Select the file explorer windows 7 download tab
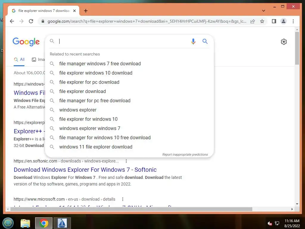The width and height of the screenshot is (305, 229). (x=43, y=11)
